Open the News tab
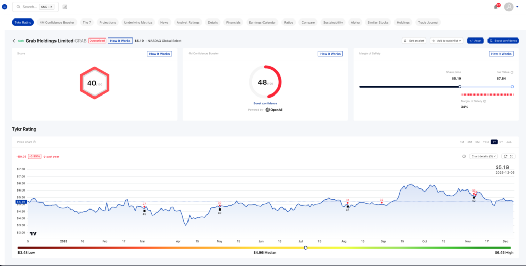The width and height of the screenshot is (526, 266). pyautogui.click(x=164, y=22)
